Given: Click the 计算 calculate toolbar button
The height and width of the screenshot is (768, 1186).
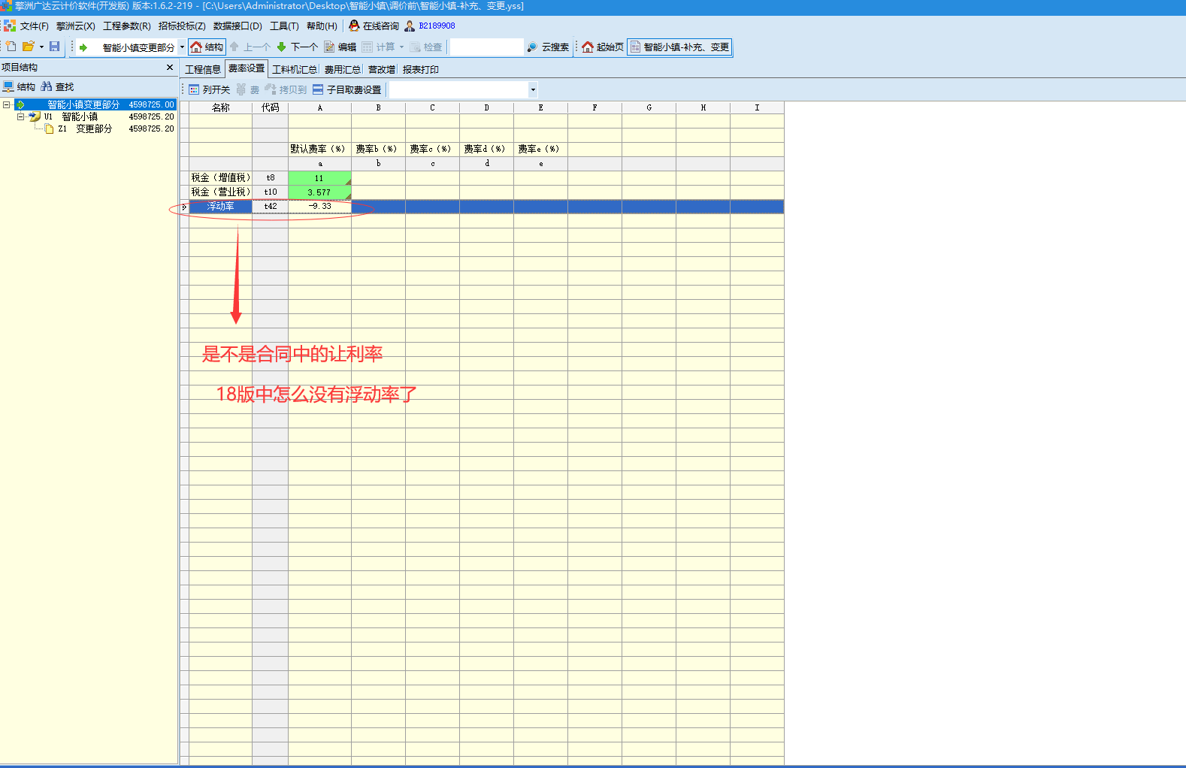Looking at the screenshot, I should (379, 47).
